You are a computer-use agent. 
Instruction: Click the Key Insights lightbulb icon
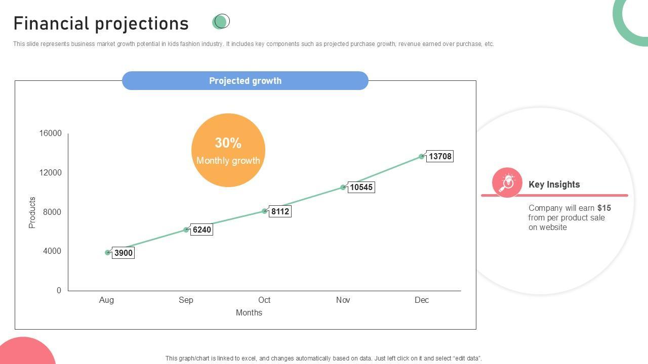[507, 182]
